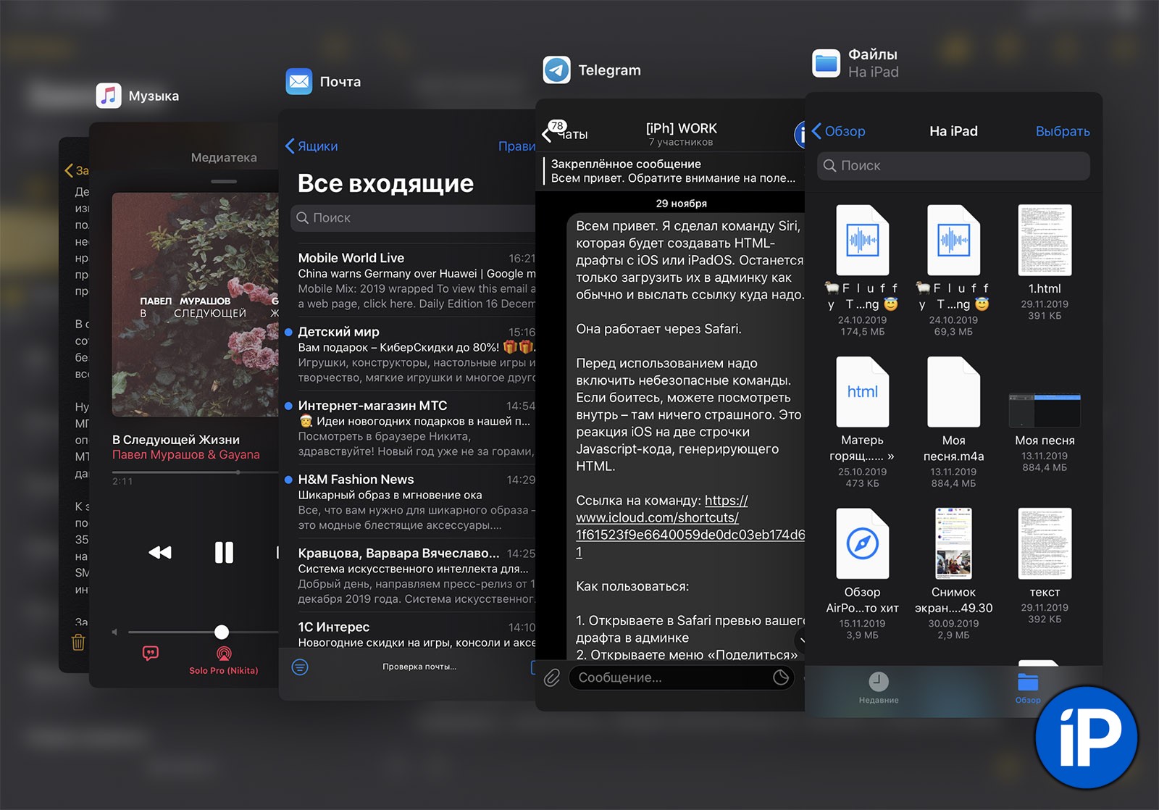Open AirPlay output Solo Pro (Nikita)
Screen dimensions: 1159x810
(224, 660)
